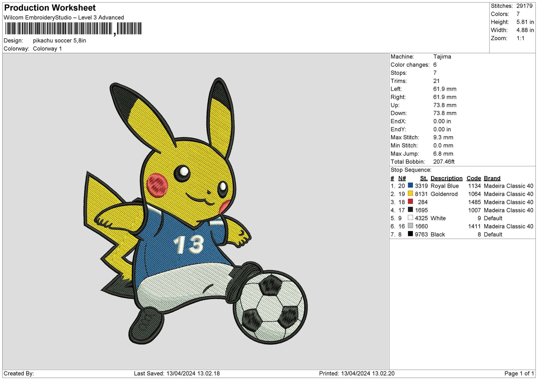This screenshot has height=380, width=538.
Task: Click the thread code '1411'
Action: tap(474, 226)
